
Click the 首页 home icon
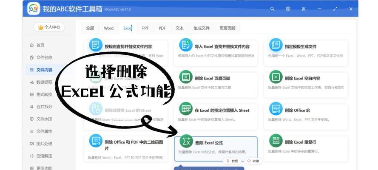click(31, 45)
